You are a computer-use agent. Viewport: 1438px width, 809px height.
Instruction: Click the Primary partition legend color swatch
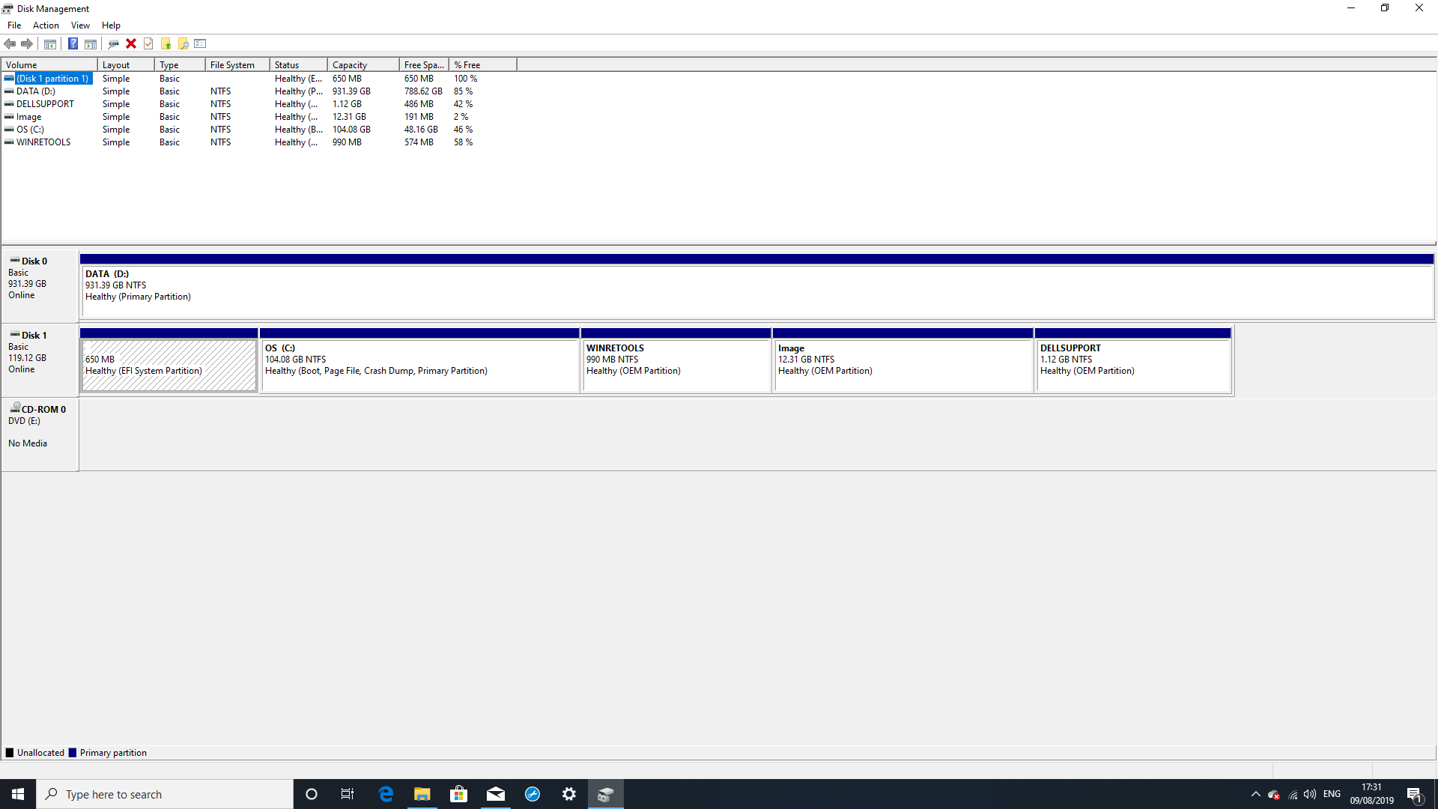(73, 753)
